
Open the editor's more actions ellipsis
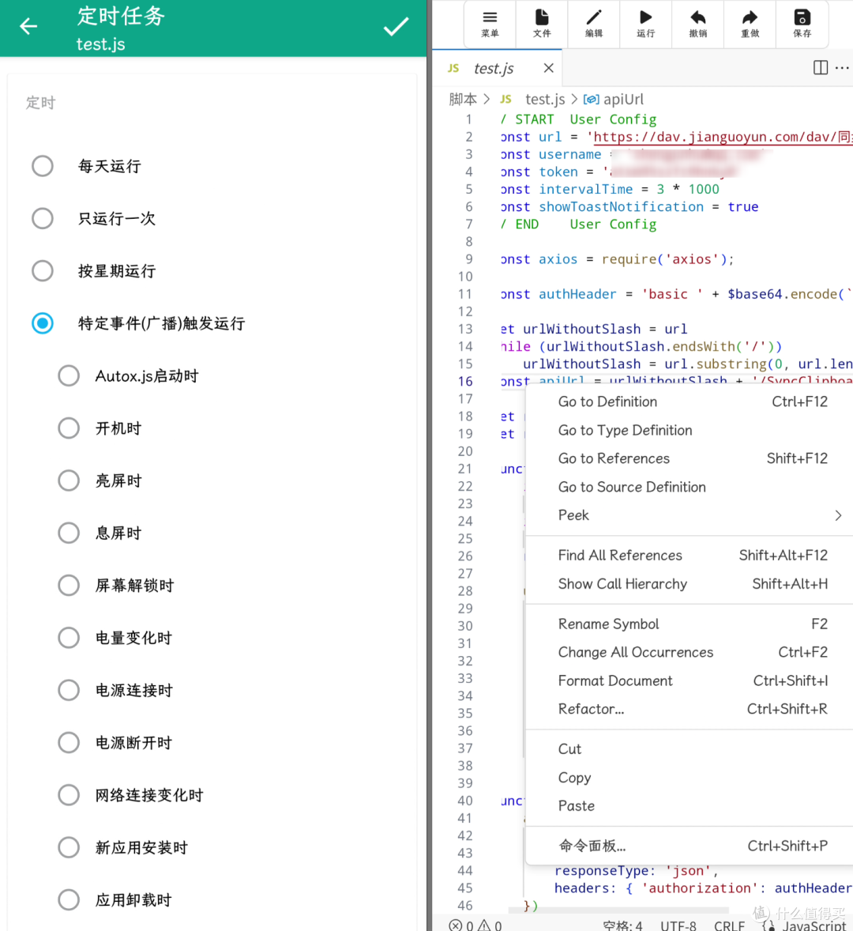tap(842, 68)
